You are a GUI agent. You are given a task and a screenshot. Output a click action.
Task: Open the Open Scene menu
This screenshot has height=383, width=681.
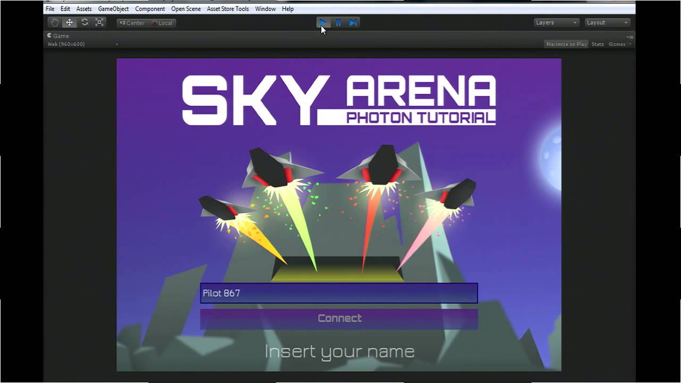click(186, 9)
